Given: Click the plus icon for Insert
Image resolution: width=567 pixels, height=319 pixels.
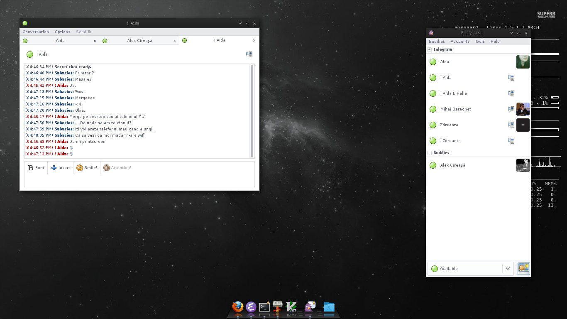Looking at the screenshot, I should click(x=54, y=168).
